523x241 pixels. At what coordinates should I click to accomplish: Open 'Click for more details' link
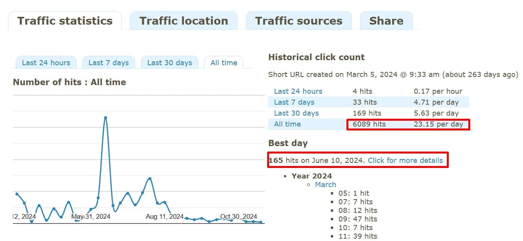pos(405,161)
